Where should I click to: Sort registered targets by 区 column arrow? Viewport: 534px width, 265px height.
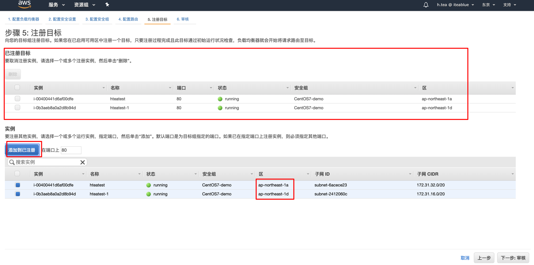pos(512,88)
